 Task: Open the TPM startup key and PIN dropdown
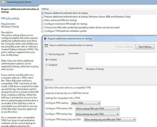[110, 120]
